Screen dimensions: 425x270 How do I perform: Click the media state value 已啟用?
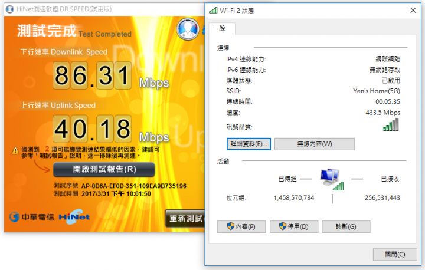[x=391, y=80]
